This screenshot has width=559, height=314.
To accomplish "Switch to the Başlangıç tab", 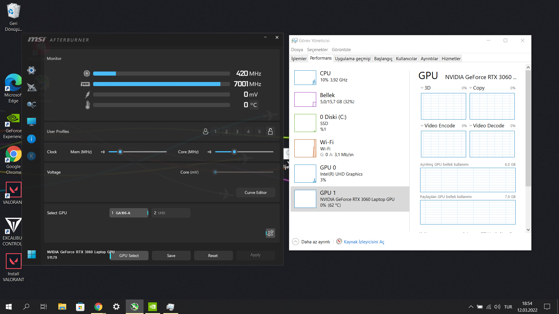I will point(383,59).
